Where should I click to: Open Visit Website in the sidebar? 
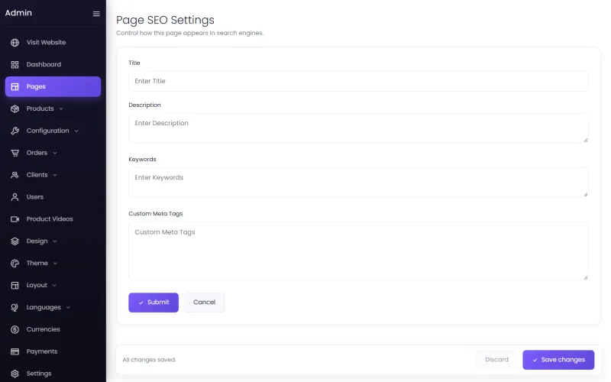pyautogui.click(x=53, y=43)
